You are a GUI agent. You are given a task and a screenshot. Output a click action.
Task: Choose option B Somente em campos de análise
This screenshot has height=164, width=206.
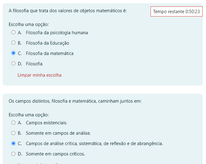(x=13, y=133)
